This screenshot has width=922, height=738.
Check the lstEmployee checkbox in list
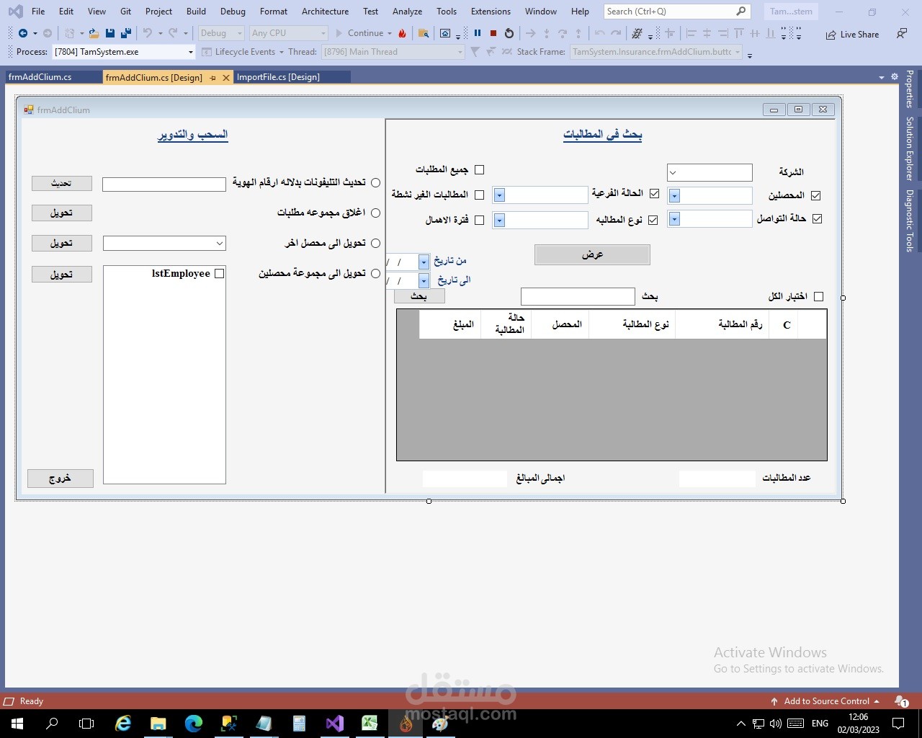(x=220, y=274)
